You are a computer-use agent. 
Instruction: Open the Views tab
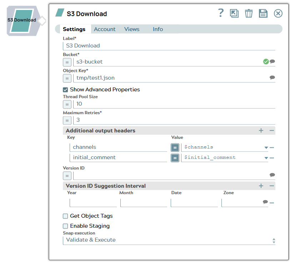[132, 29]
